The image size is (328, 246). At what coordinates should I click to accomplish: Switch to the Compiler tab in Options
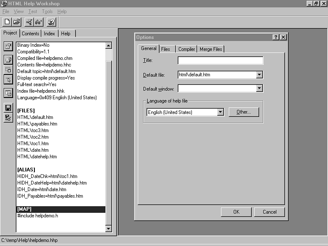point(187,49)
